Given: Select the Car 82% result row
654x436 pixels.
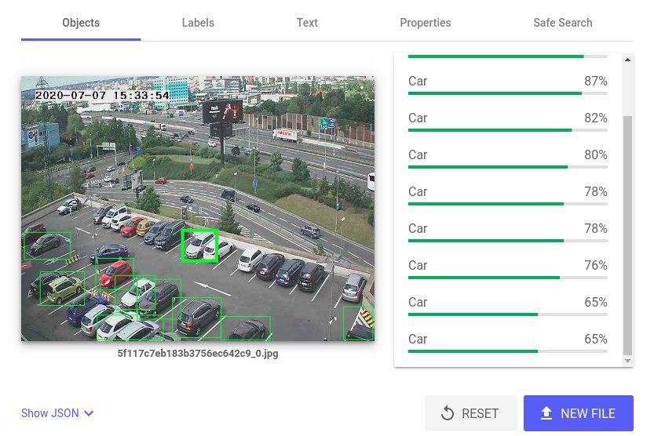Looking at the screenshot, I should tap(508, 122).
